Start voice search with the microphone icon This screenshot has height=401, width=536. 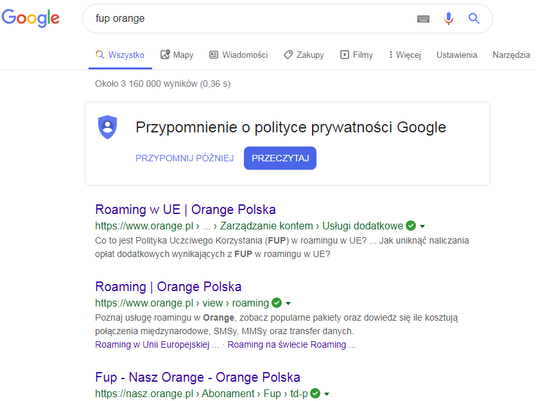tap(448, 19)
